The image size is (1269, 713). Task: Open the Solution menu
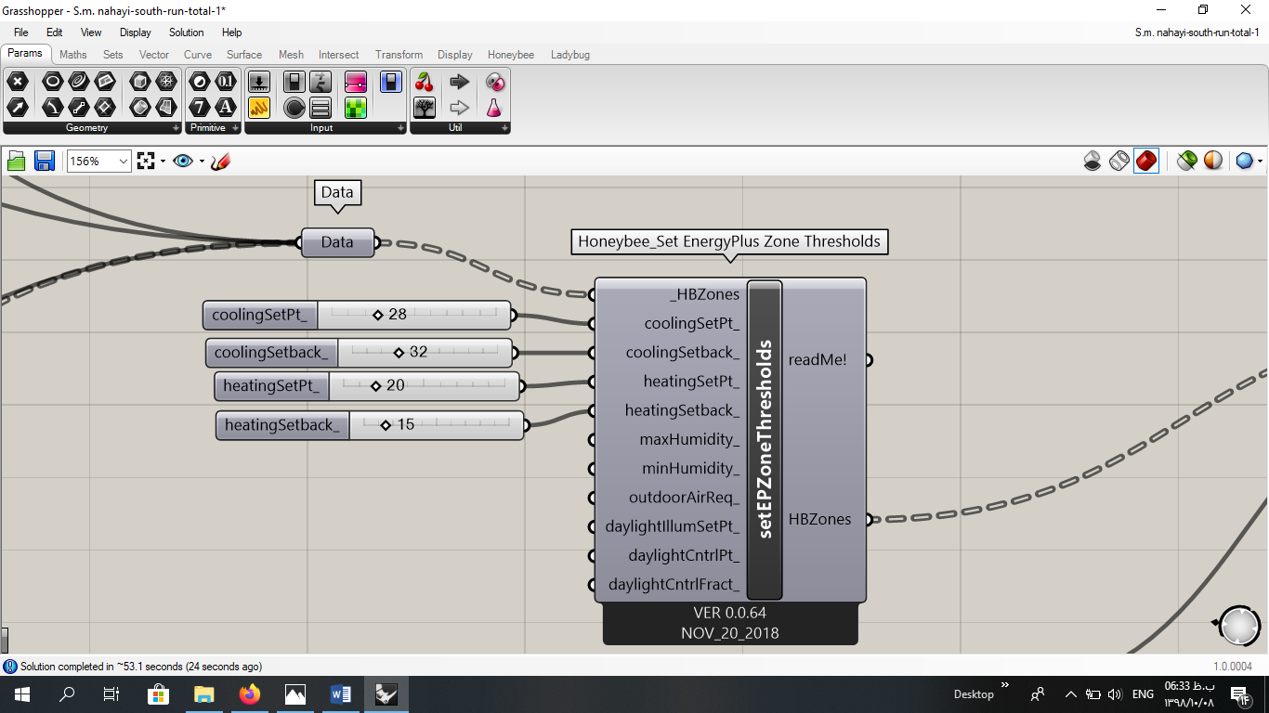(187, 32)
